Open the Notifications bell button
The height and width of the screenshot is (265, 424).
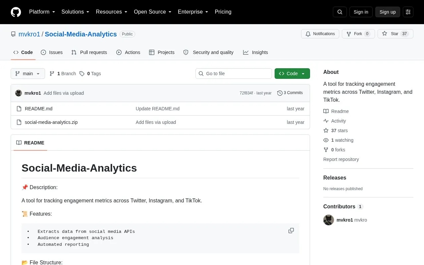click(x=320, y=34)
